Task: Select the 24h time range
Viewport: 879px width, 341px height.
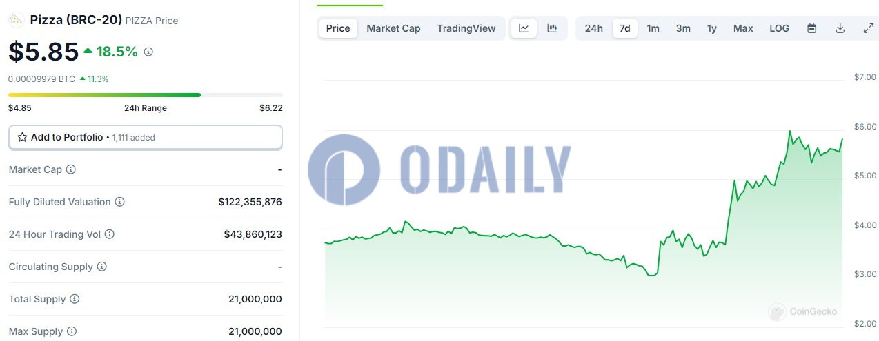Action: click(593, 28)
